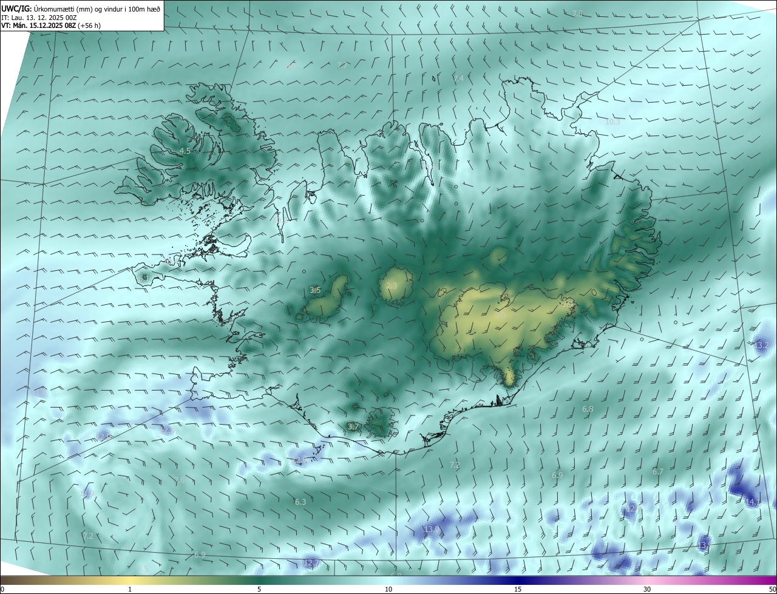Click the '0' tick on the color scale
This screenshot has height=594, width=777.
2,590
